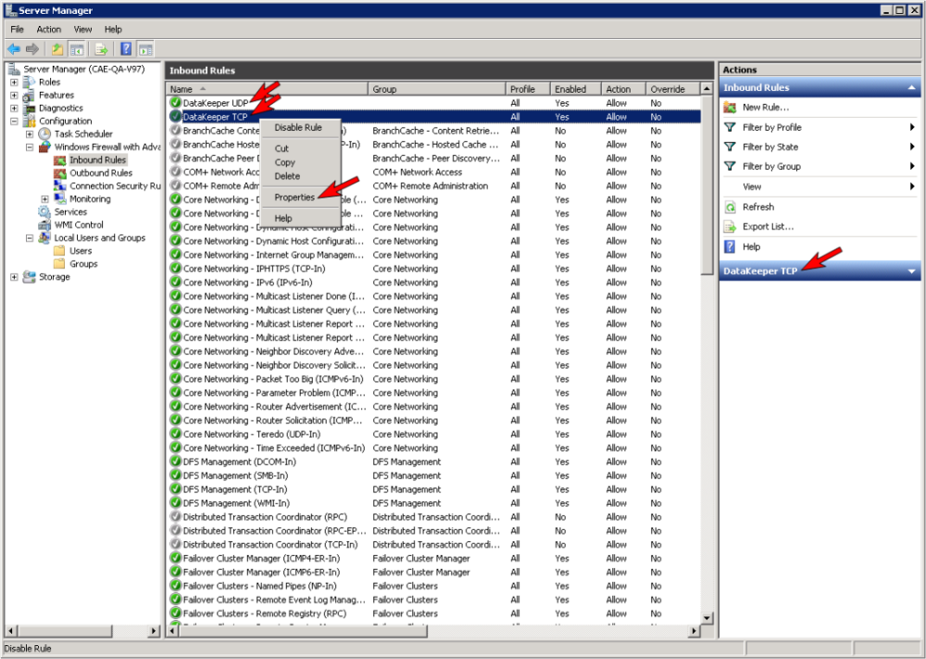Click the Task Scheduler clock icon
Screen dimensions: 926x659
(44, 134)
